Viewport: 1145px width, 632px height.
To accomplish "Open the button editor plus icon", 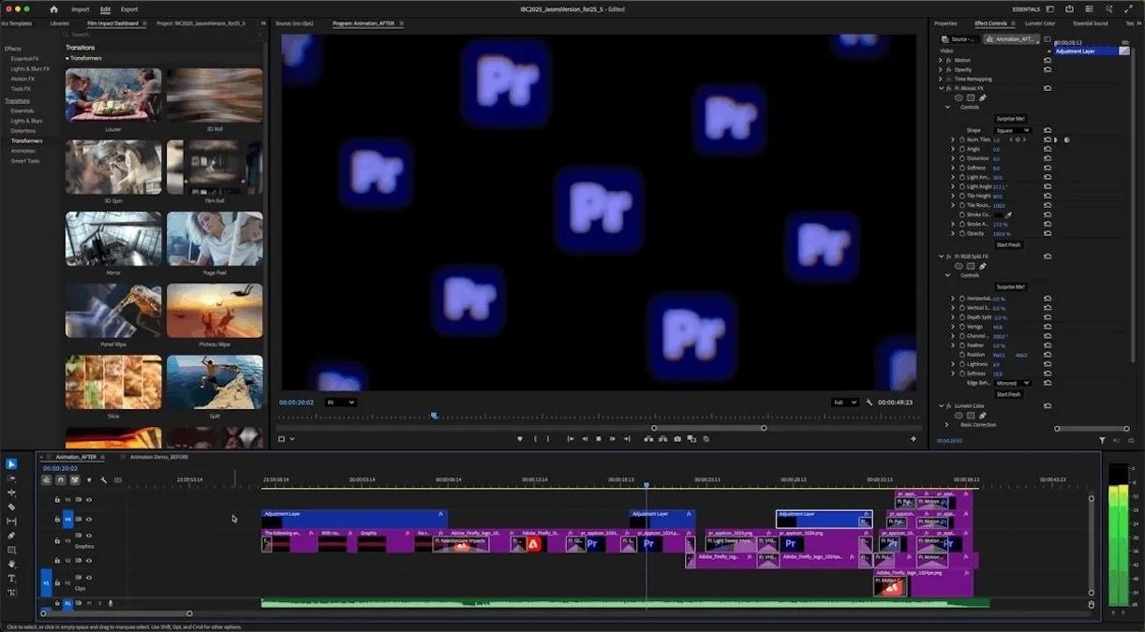I will tap(914, 438).
